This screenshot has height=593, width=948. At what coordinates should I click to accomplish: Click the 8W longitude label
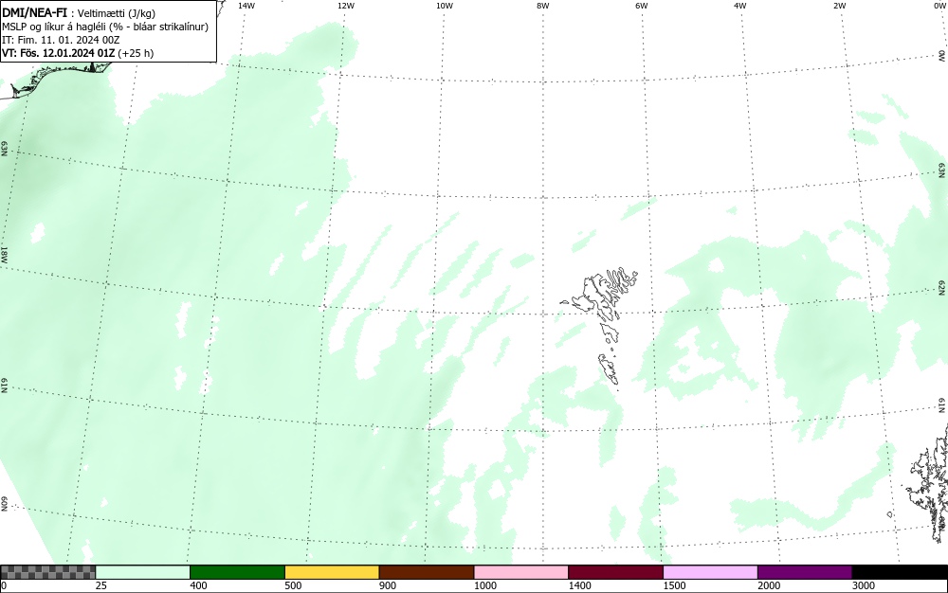pos(543,6)
